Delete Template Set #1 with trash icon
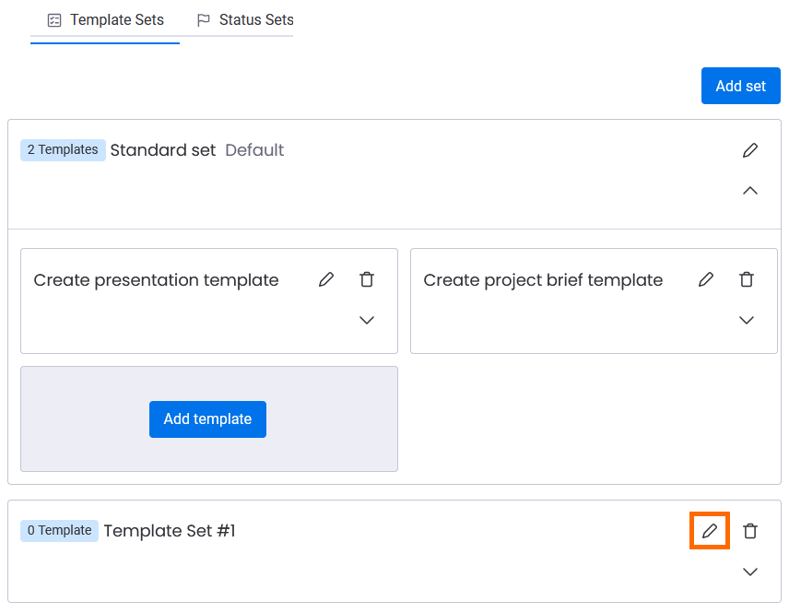The width and height of the screenshot is (789, 613). [x=750, y=531]
